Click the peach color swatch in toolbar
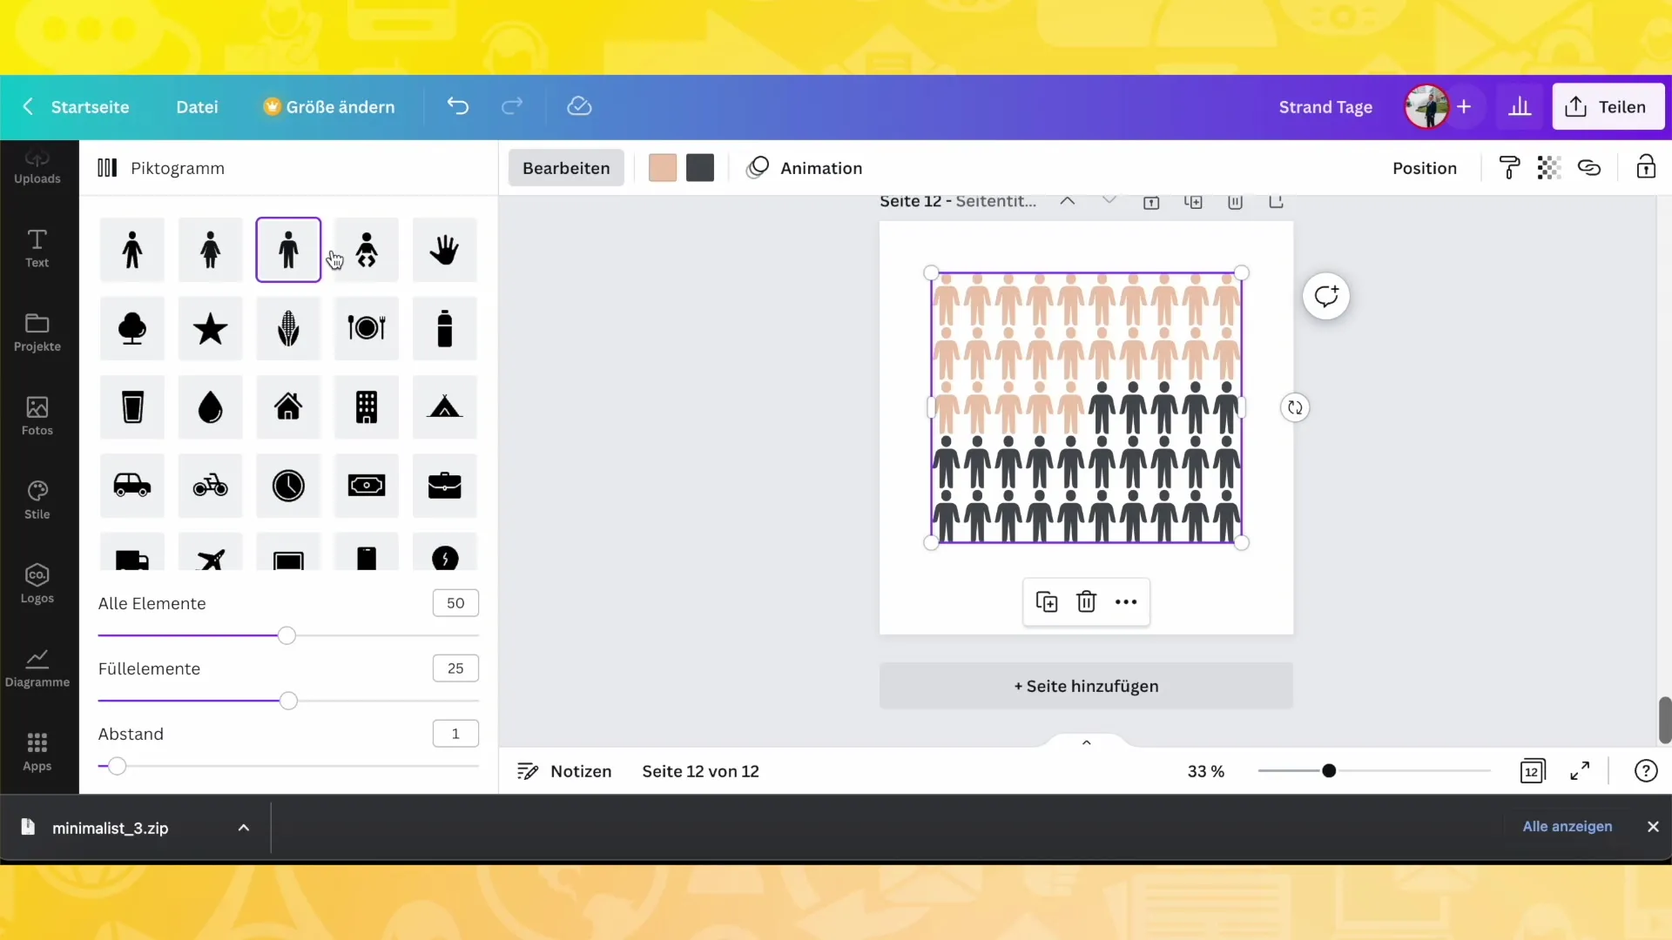This screenshot has width=1672, height=940. tap(663, 168)
